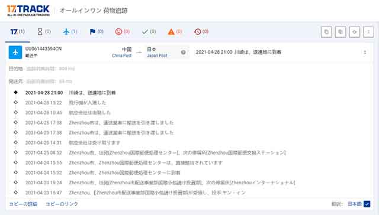
Task: Select the 17 all-packages tab
Action: (x=17, y=31)
